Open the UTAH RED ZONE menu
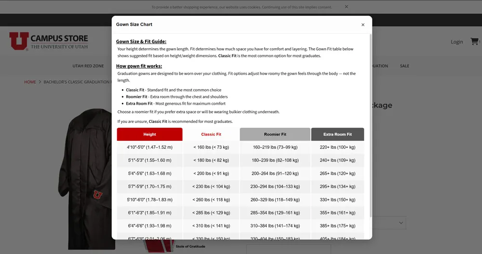The image size is (482, 254). (x=88, y=66)
